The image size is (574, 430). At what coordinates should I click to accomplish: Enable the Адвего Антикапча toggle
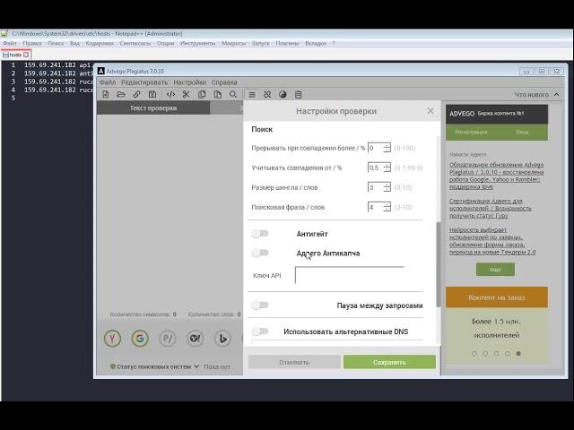pyautogui.click(x=260, y=253)
